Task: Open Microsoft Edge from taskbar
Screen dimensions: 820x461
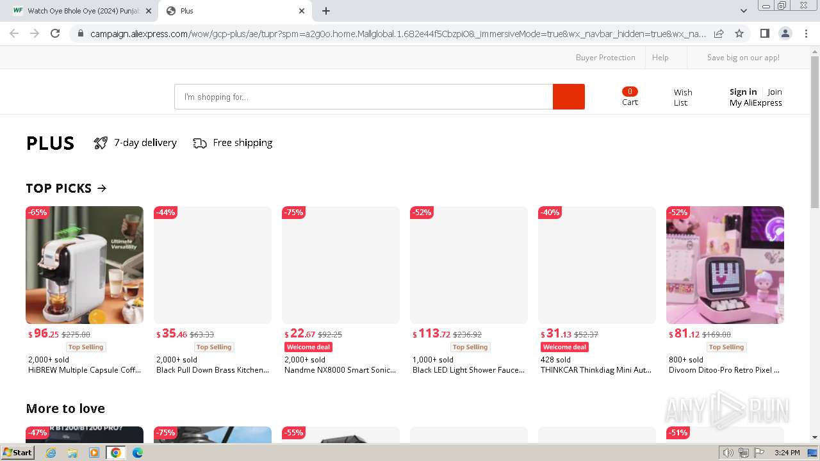Action: tap(138, 453)
